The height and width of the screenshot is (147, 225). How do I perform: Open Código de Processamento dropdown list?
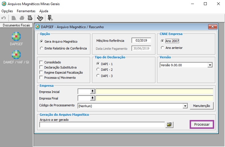pos(185,106)
